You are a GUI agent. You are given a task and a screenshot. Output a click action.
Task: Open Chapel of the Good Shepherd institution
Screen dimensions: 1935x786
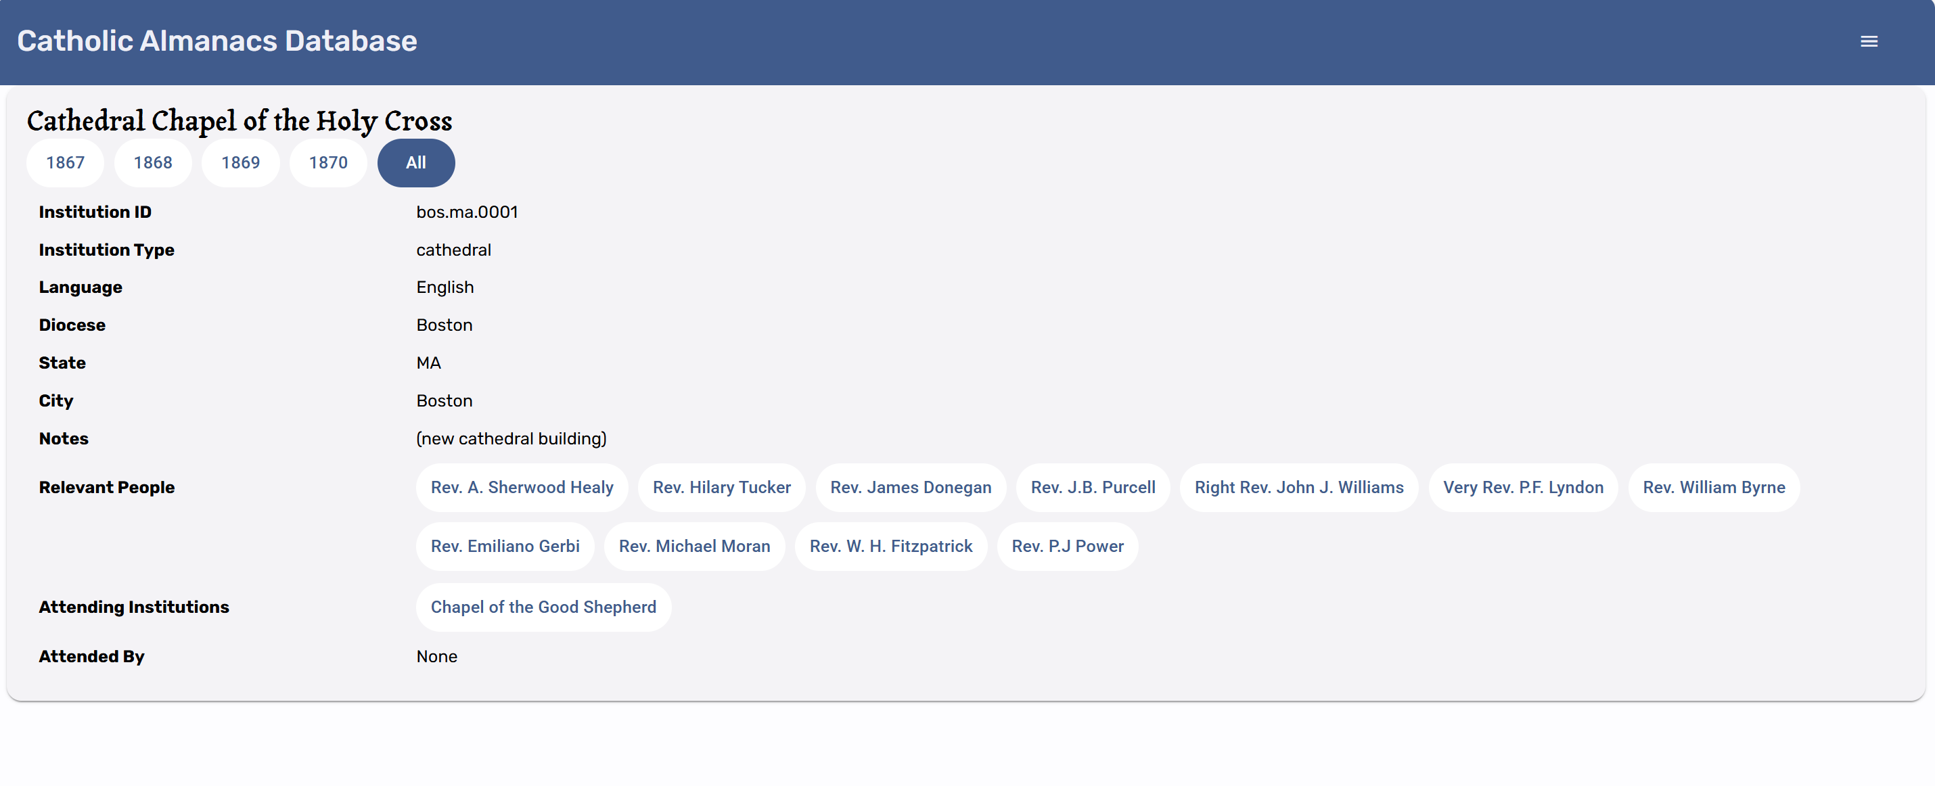click(x=544, y=607)
